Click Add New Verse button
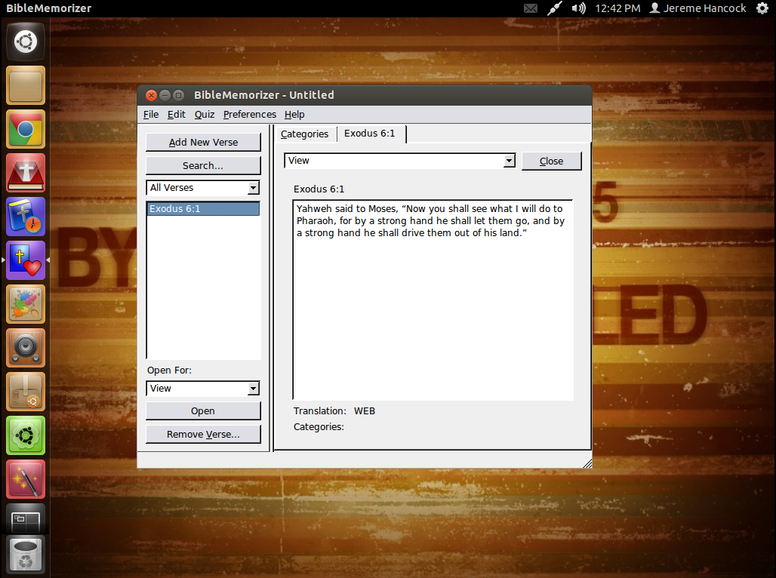The height and width of the screenshot is (578, 776). [x=203, y=142]
